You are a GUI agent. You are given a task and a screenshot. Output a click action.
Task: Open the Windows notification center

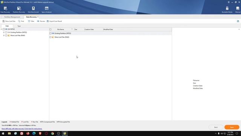(237, 133)
